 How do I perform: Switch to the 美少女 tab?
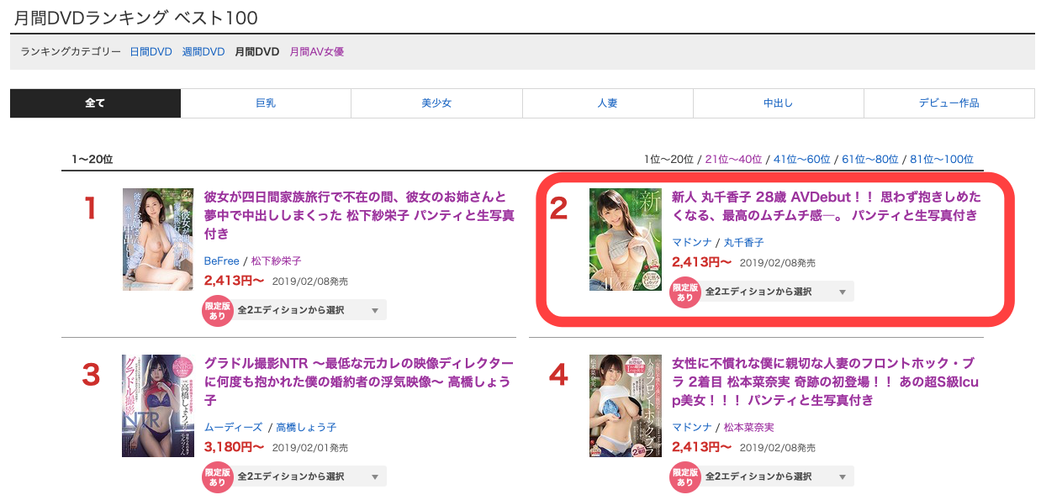tap(436, 103)
